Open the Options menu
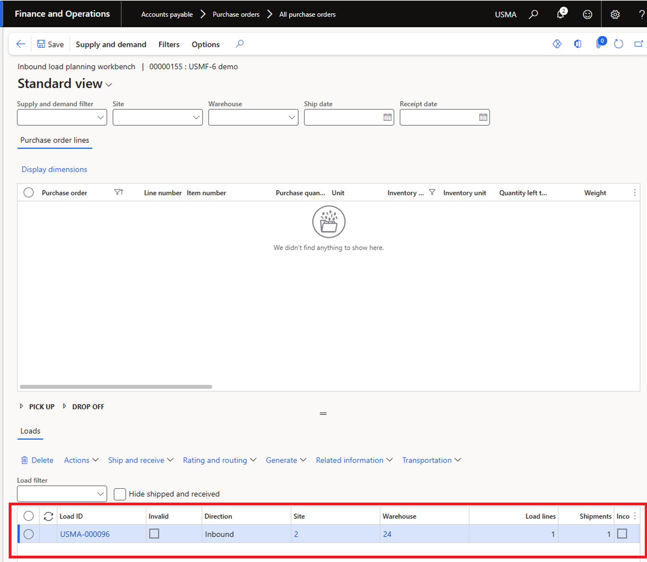647x562 pixels. (x=205, y=44)
